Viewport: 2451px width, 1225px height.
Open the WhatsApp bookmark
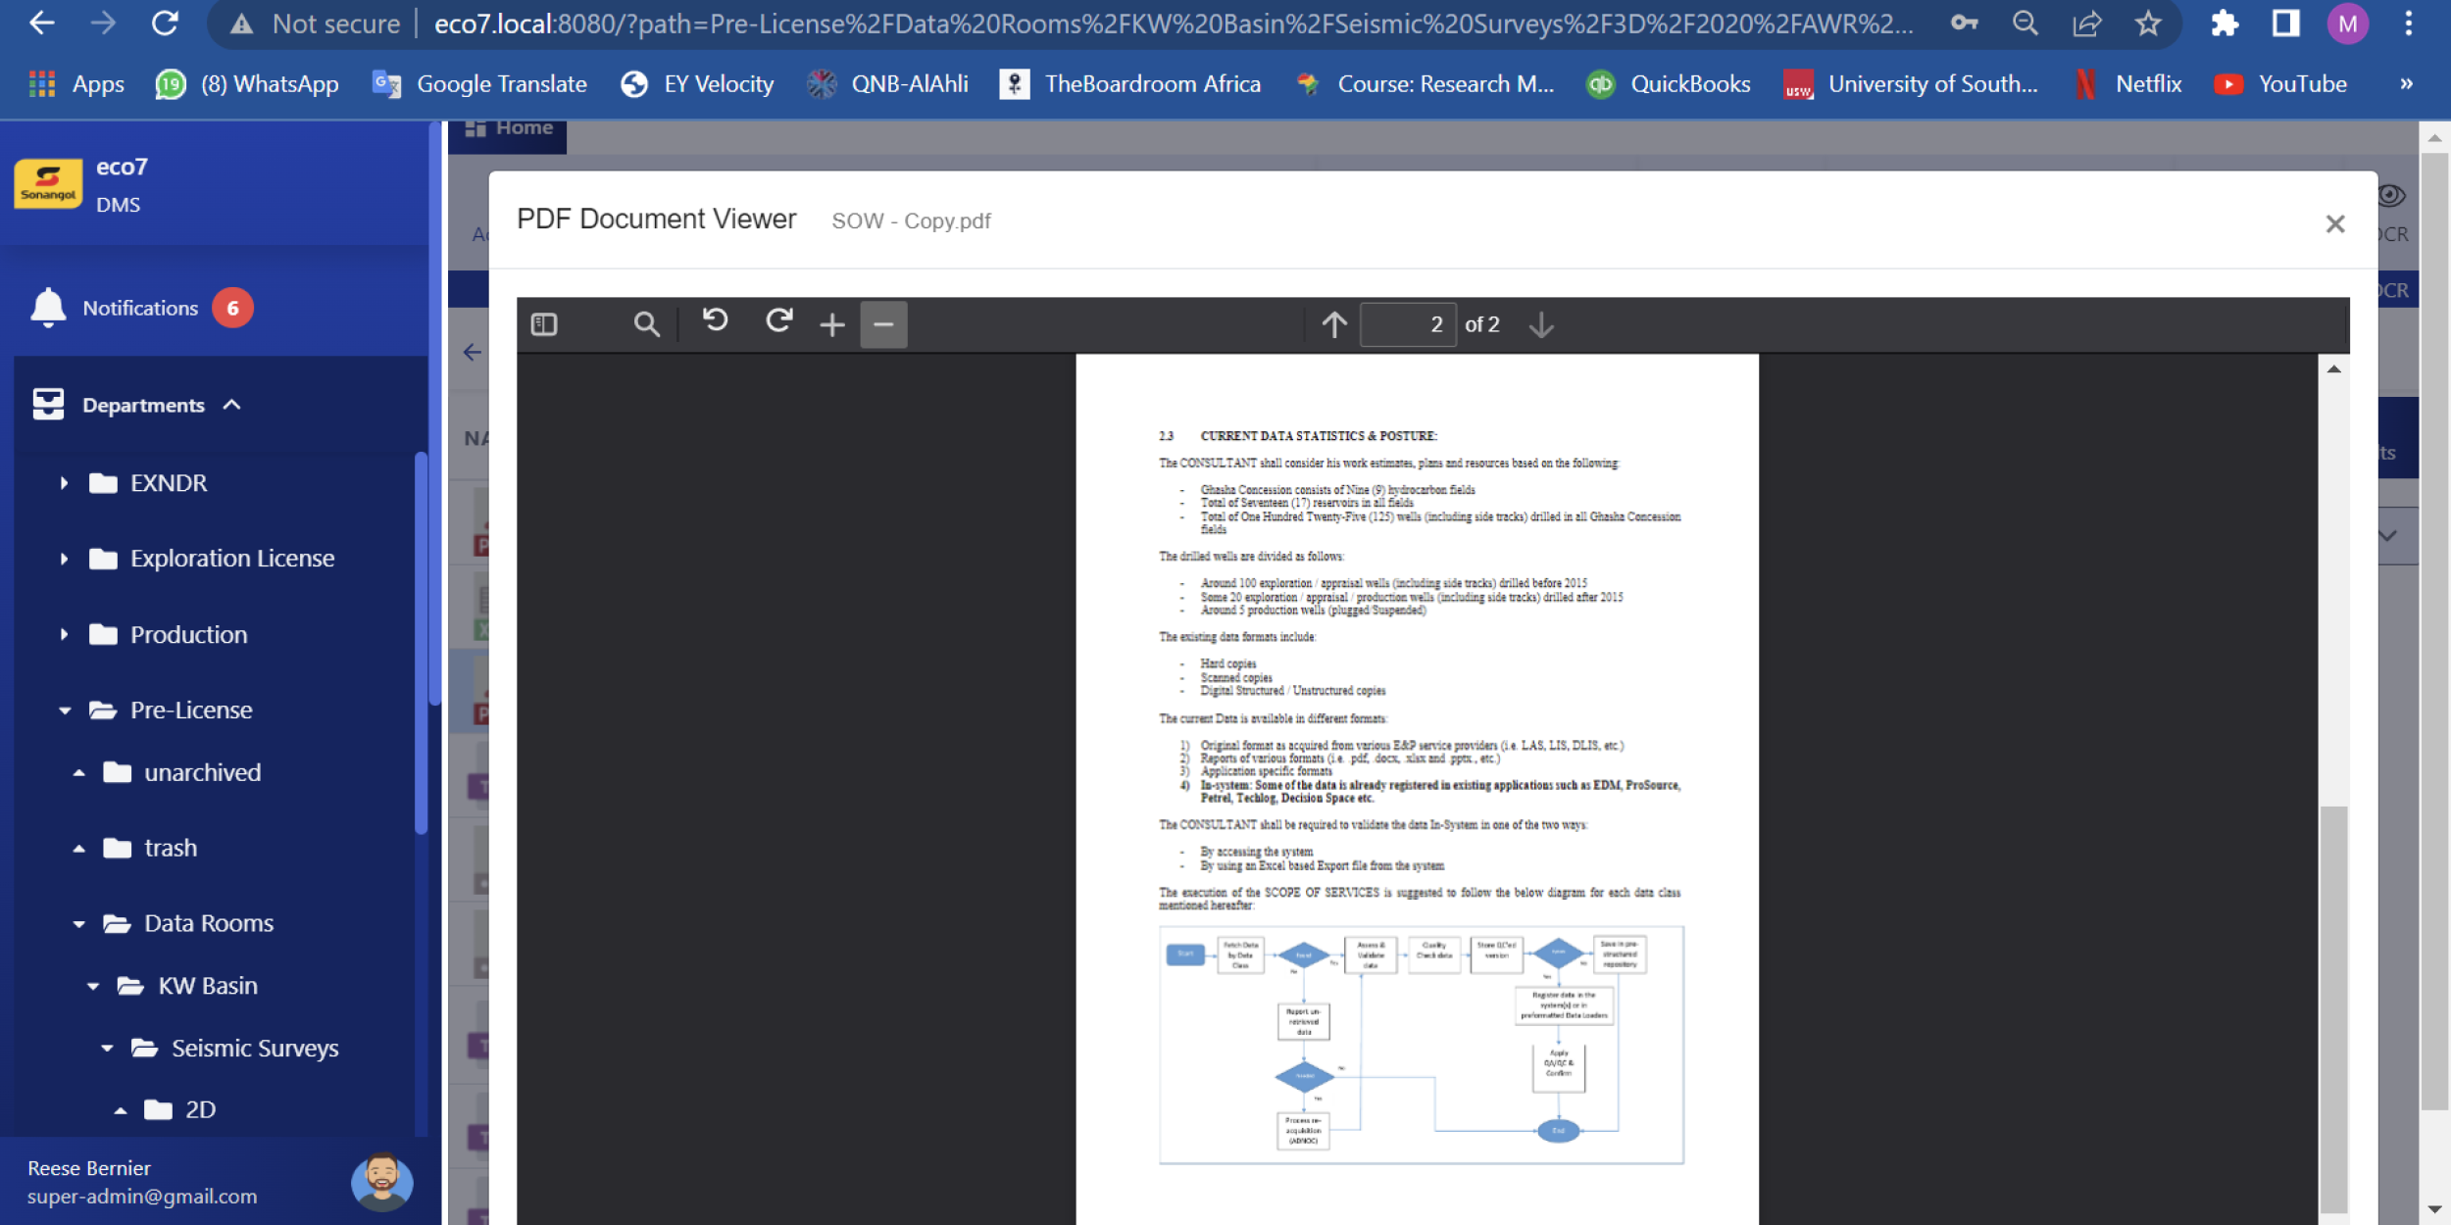[247, 84]
